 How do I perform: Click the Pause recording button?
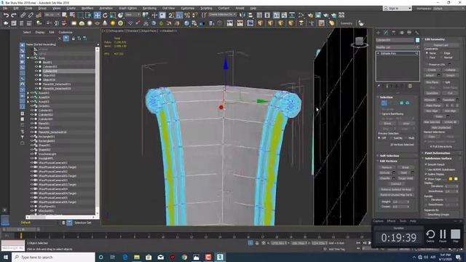click(x=443, y=236)
